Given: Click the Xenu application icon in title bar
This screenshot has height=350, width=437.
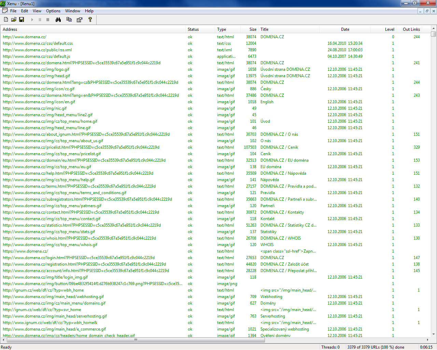Looking at the screenshot, I should pos(3,3).
